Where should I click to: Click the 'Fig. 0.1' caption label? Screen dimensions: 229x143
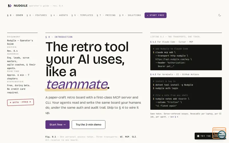pos(51,137)
